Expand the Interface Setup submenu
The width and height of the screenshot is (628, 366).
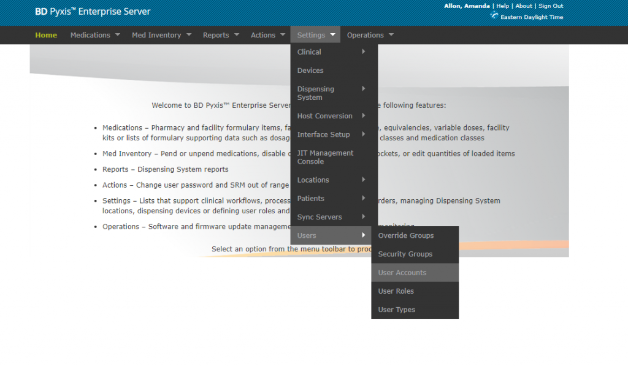331,135
